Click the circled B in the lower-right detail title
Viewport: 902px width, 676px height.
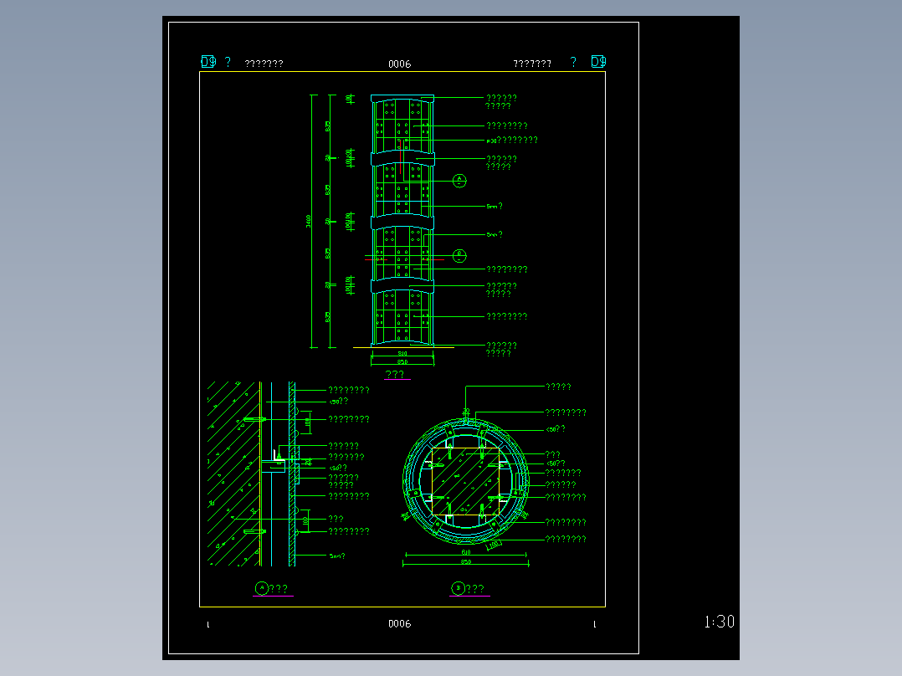[x=458, y=588]
